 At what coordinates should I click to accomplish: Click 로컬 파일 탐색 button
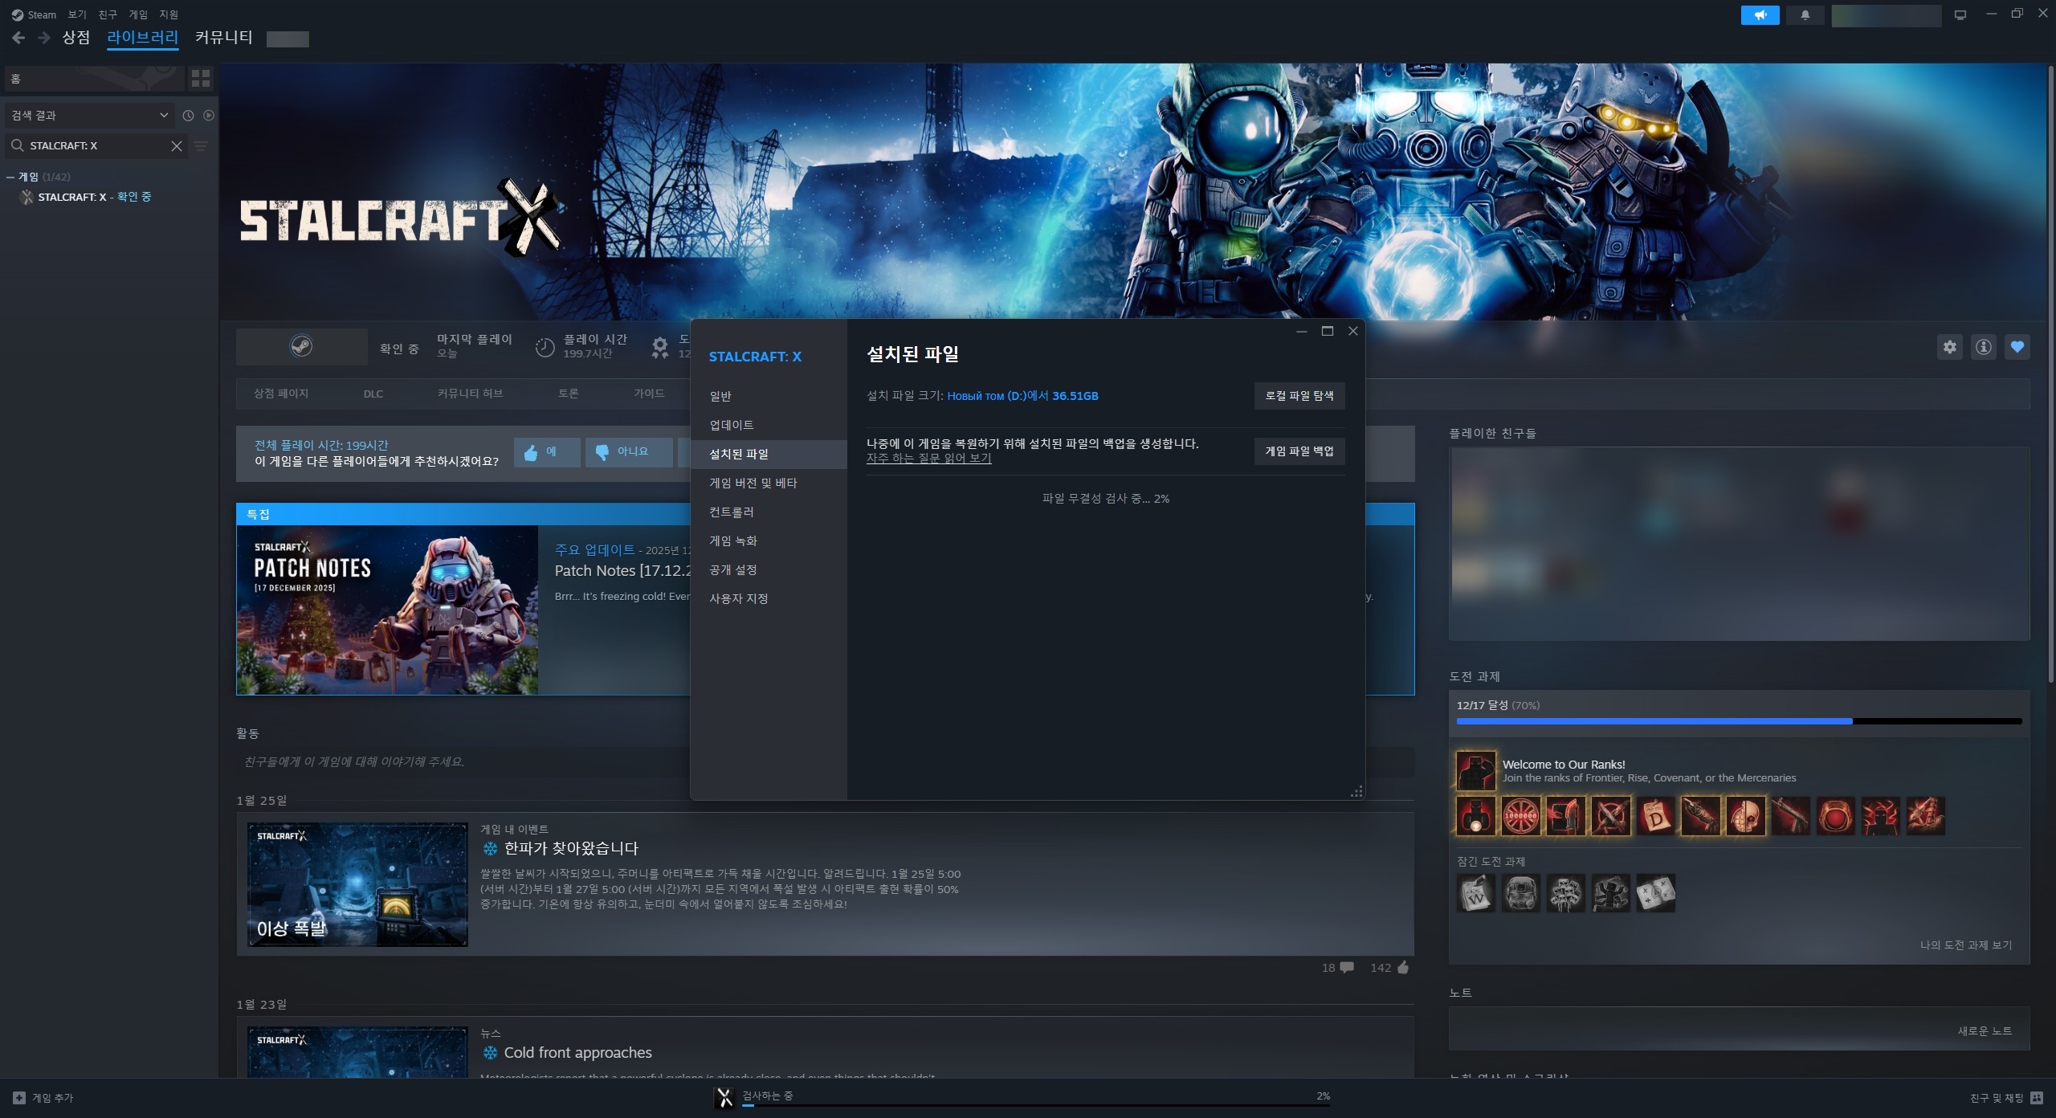(1299, 396)
